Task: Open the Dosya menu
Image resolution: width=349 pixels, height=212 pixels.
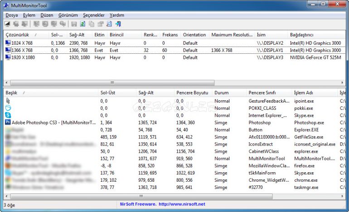Action: click(x=12, y=15)
